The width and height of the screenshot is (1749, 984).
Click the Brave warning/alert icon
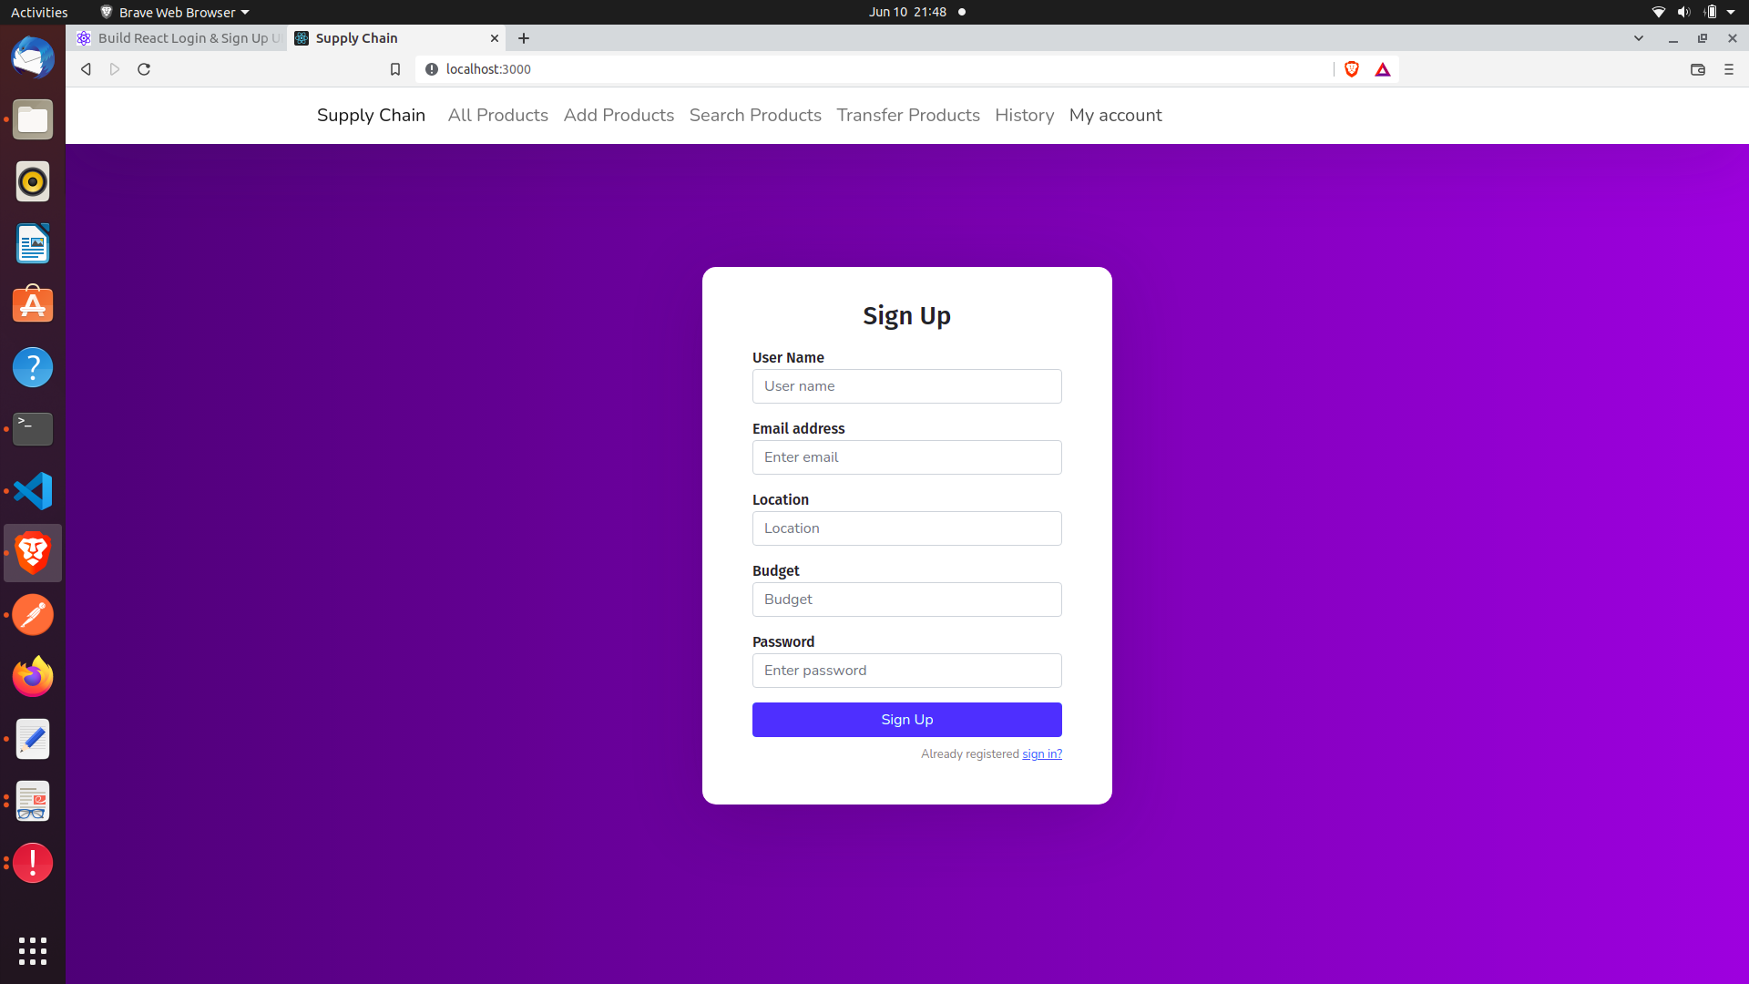pyautogui.click(x=1381, y=68)
